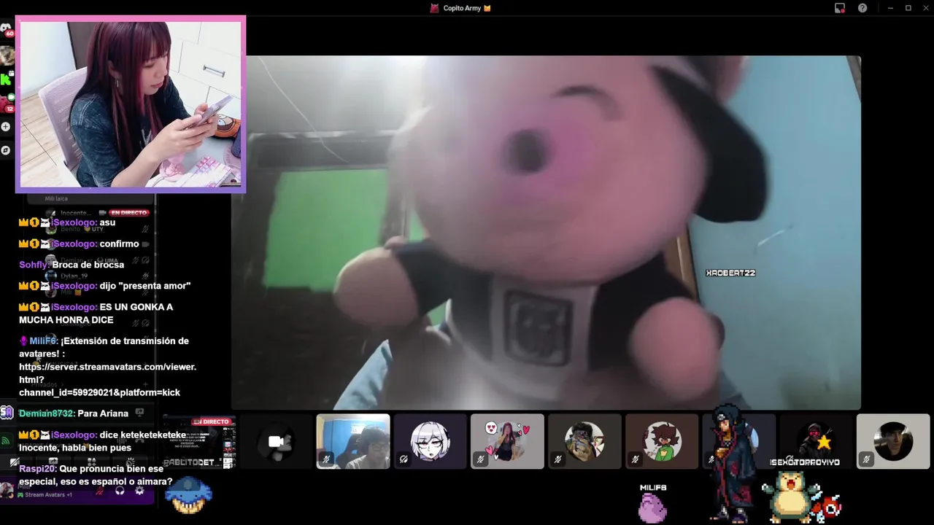Select participant tile with camera icon
Screen dimensions: 934x525
point(276,442)
